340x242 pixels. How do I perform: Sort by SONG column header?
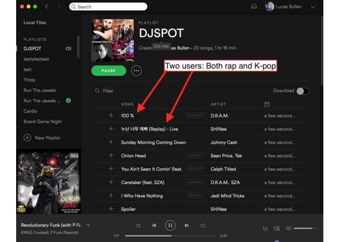pos(127,104)
